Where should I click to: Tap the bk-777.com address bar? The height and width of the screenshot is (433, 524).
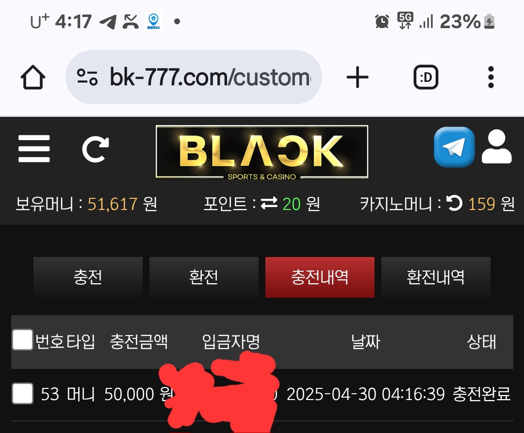194,77
